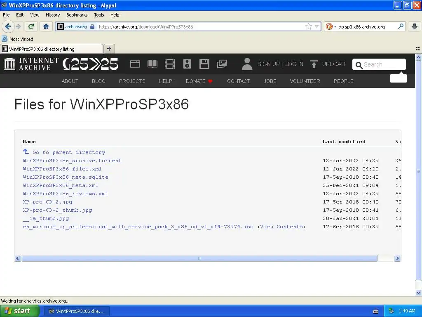Viewport: 422px width, 317px height.
Task: Download the en_windows_xp_professional iso file
Action: click(138, 227)
